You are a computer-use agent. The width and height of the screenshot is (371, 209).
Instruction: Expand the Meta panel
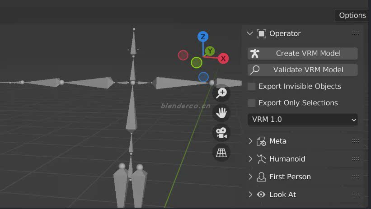point(250,141)
